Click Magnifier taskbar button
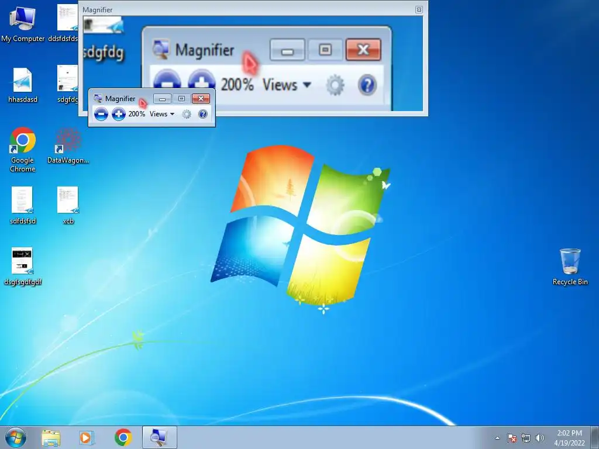This screenshot has height=449, width=599. coord(159,437)
